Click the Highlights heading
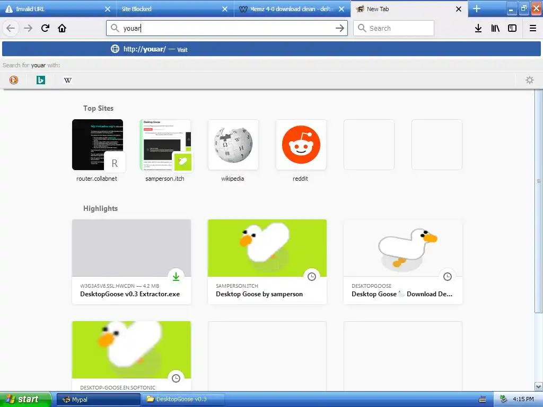This screenshot has width=543, height=407. [100, 208]
